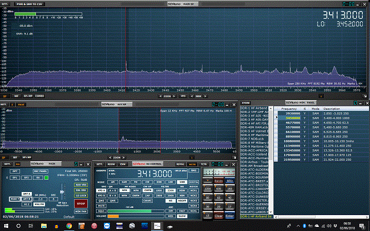Open RDSW in RX Control
Screen dimensions: 370x231
click(x=111, y=164)
